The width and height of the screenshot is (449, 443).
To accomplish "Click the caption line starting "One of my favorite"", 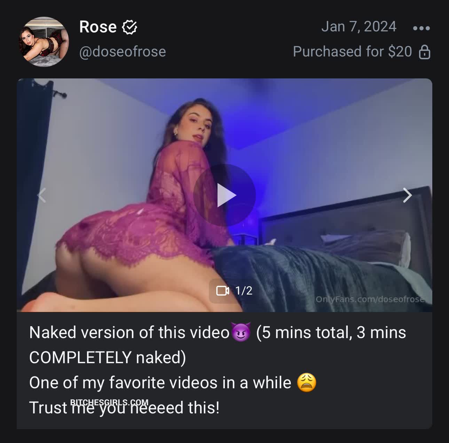I will pyautogui.click(x=173, y=382).
